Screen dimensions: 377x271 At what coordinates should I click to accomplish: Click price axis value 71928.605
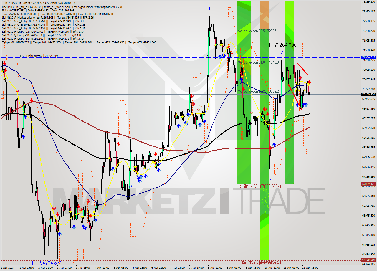coord(368,41)
